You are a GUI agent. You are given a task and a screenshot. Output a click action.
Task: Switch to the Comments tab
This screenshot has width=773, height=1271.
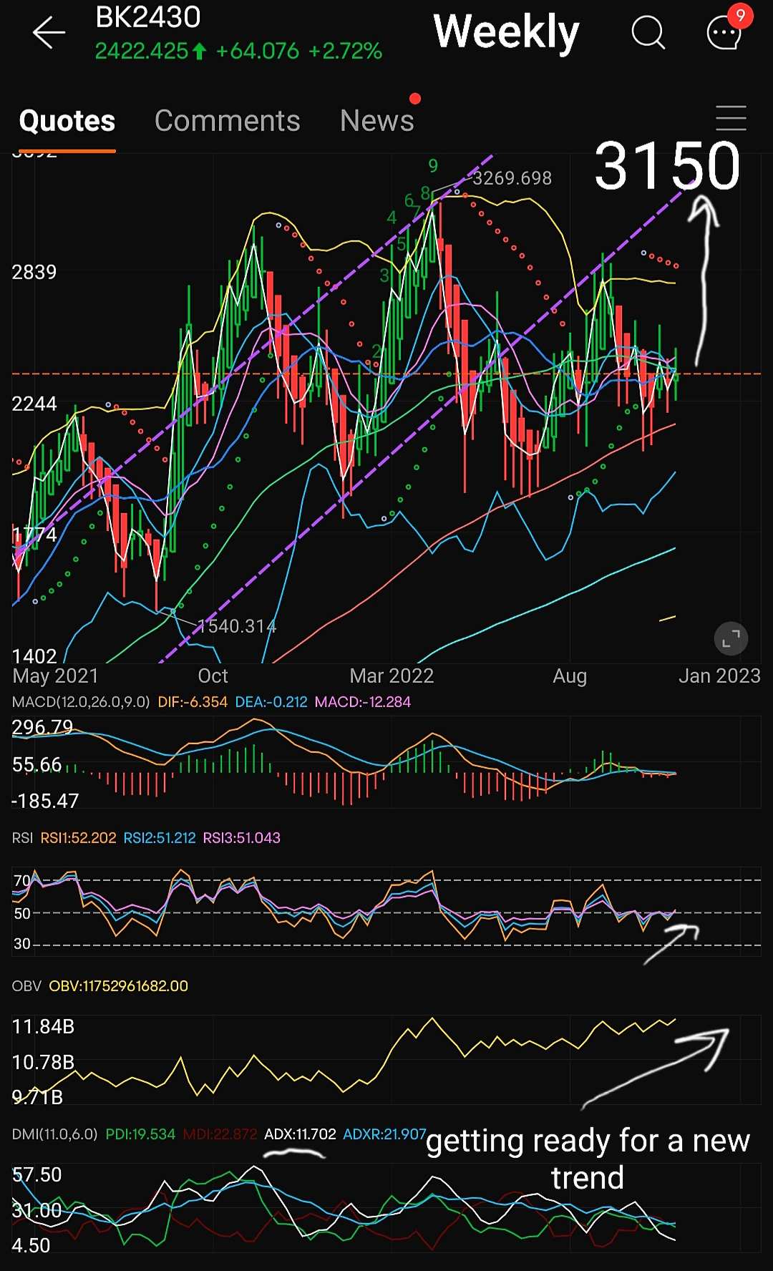(228, 121)
